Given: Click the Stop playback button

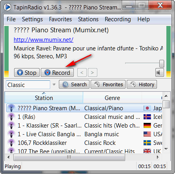Looking at the screenshot, I should point(27,72).
